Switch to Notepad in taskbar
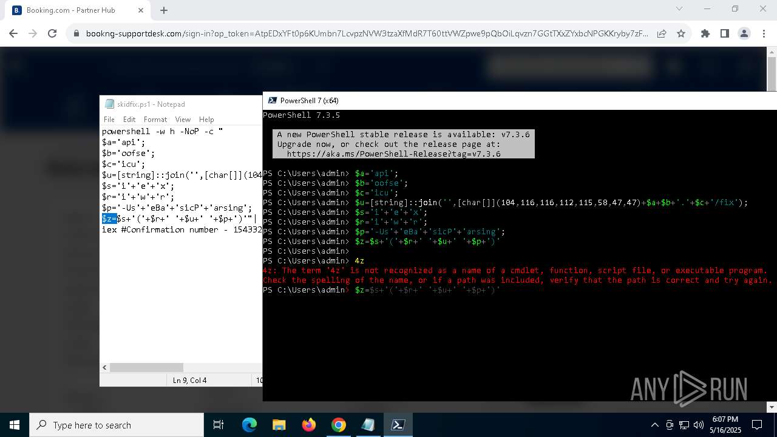This screenshot has width=777, height=437. pos(368,425)
